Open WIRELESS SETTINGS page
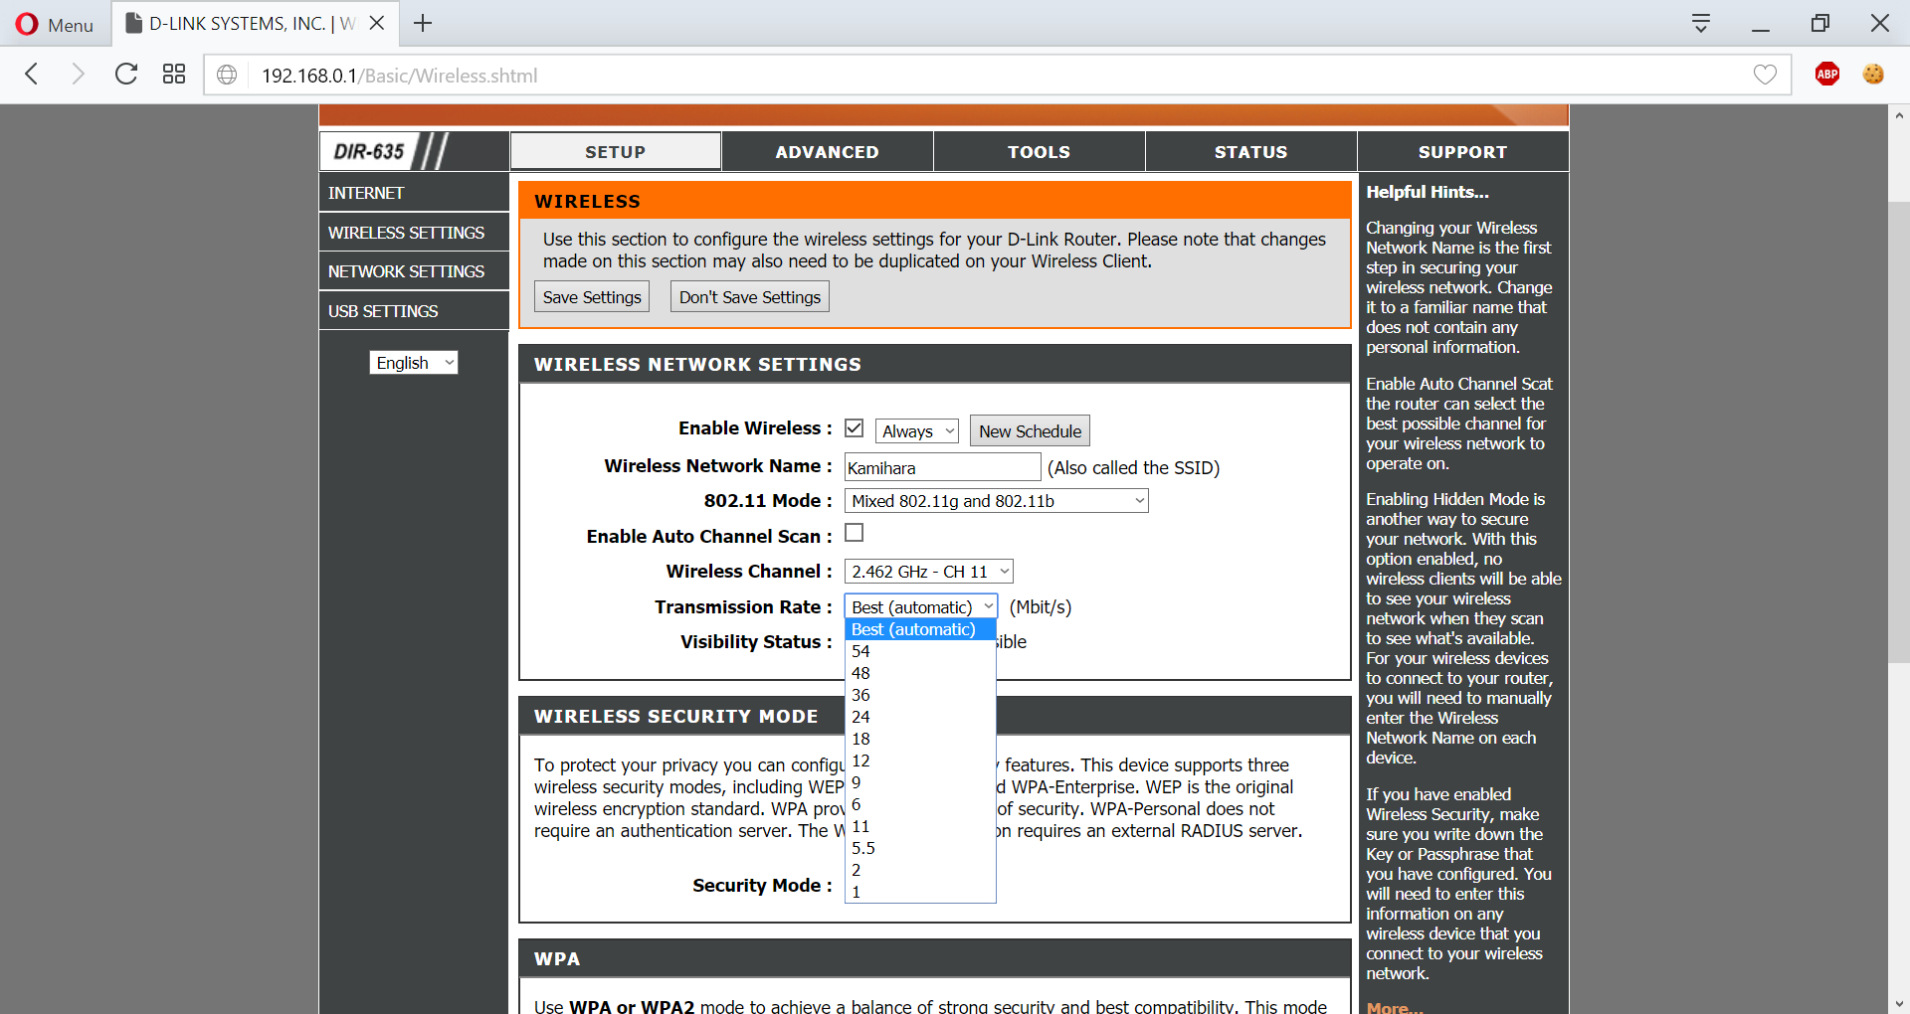Viewport: 1910px width, 1014px height. pyautogui.click(x=414, y=233)
